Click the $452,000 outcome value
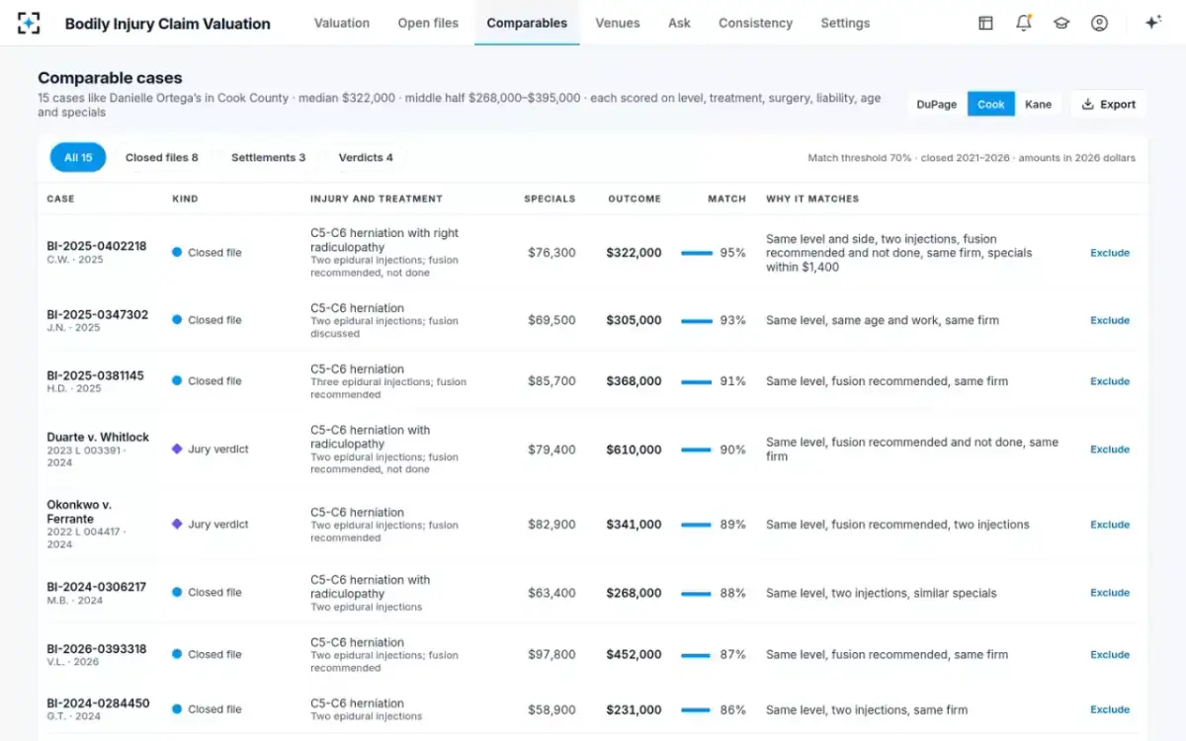The image size is (1186, 741). pos(634,654)
